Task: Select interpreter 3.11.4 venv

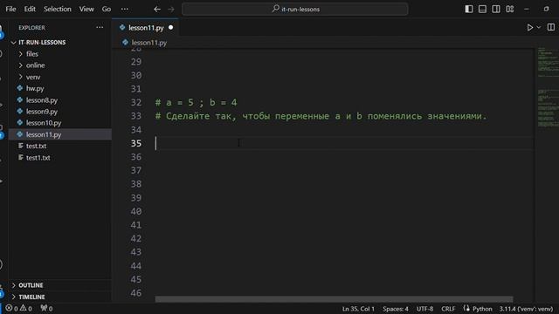Action: [526, 309]
